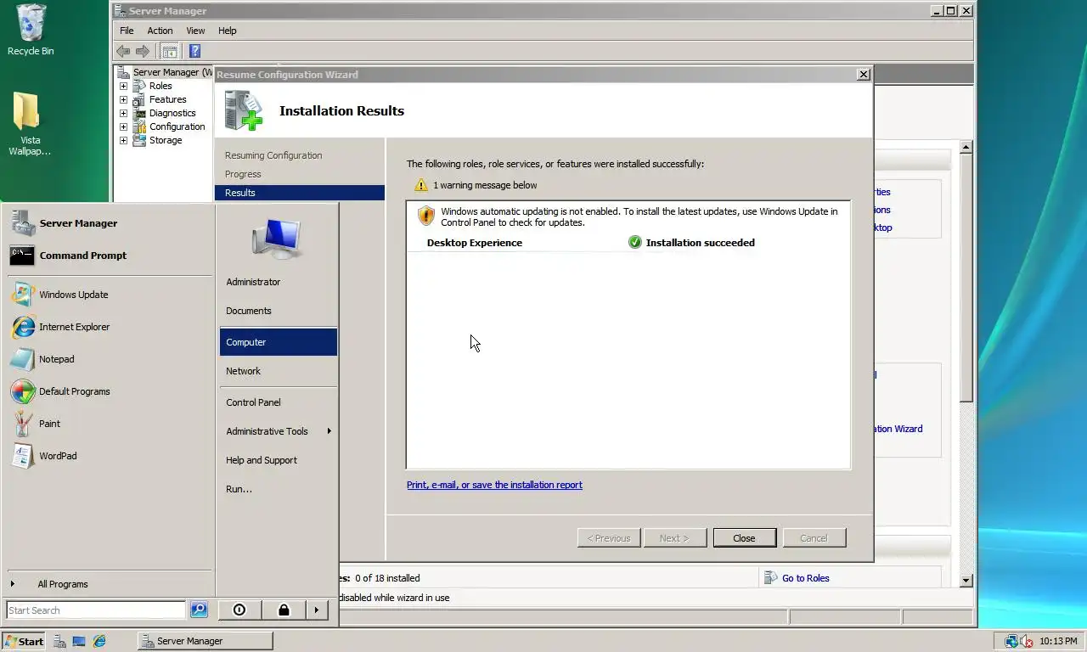Close the Resume Configuration Wizard with X
1087x652 pixels.
pyautogui.click(x=864, y=75)
